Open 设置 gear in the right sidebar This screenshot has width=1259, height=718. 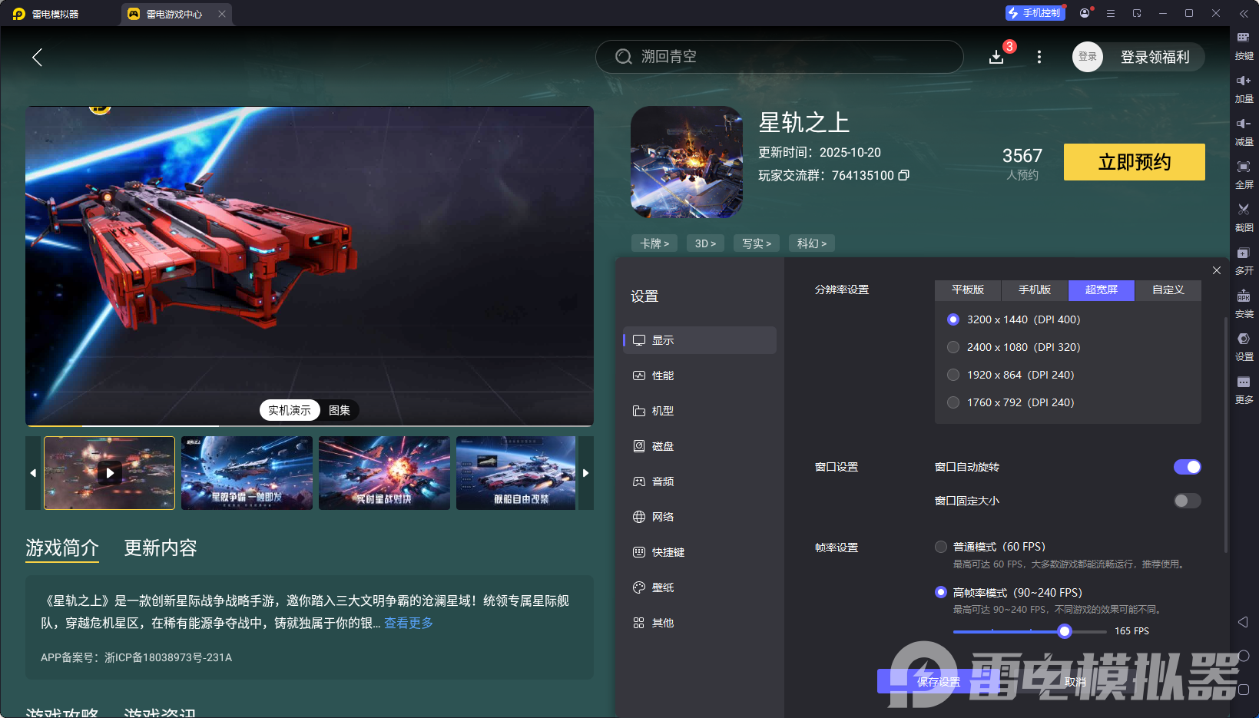1244,346
